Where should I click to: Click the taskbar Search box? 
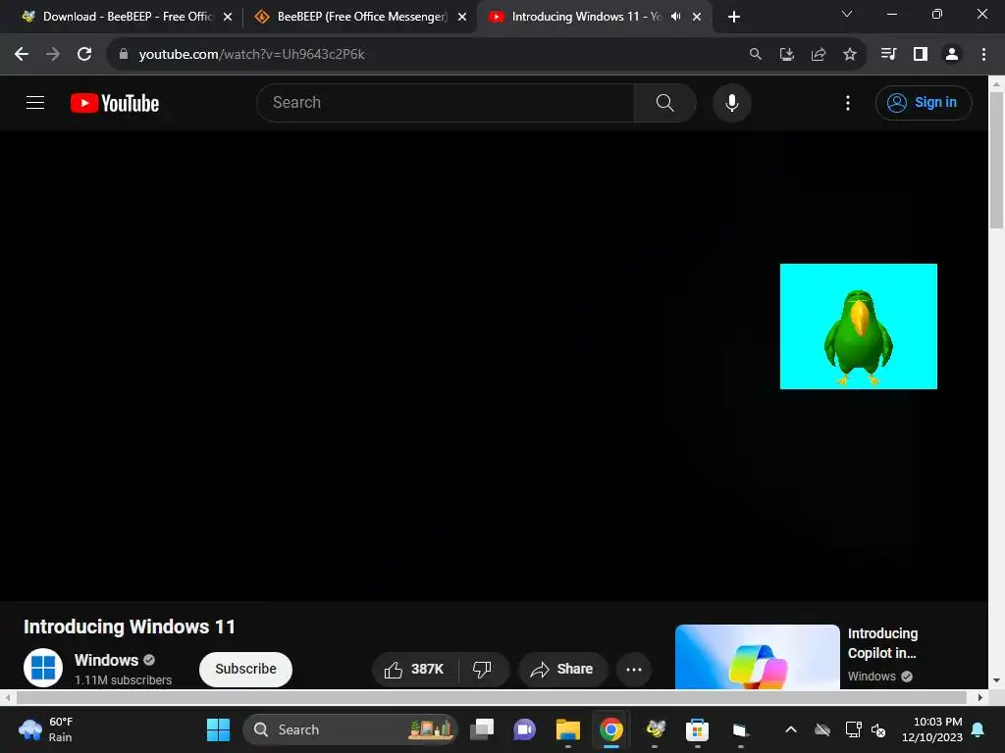350,729
